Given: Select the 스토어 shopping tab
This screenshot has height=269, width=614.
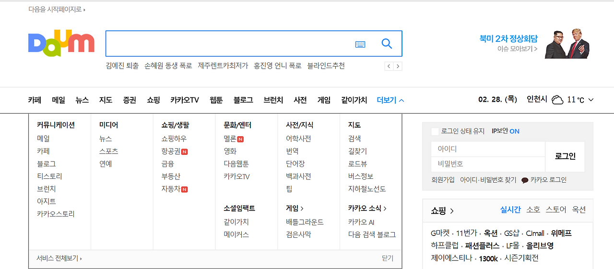Looking at the screenshot, I should (x=556, y=210).
